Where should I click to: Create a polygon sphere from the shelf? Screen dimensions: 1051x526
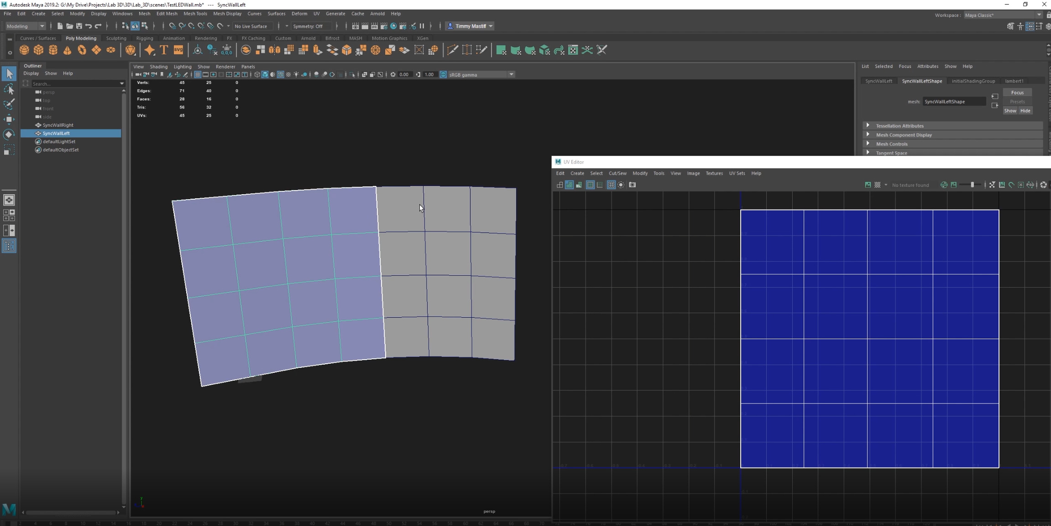pyautogui.click(x=24, y=50)
